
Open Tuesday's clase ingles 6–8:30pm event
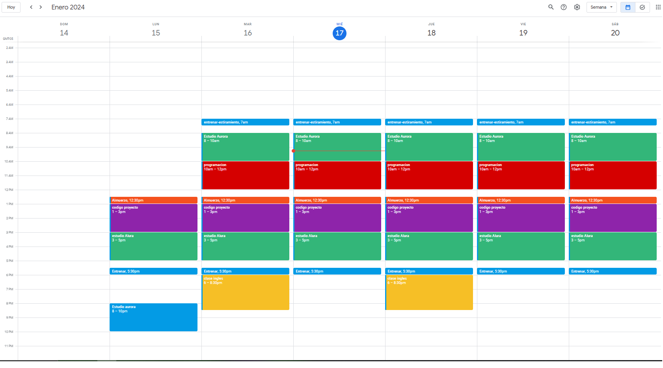coord(245,292)
